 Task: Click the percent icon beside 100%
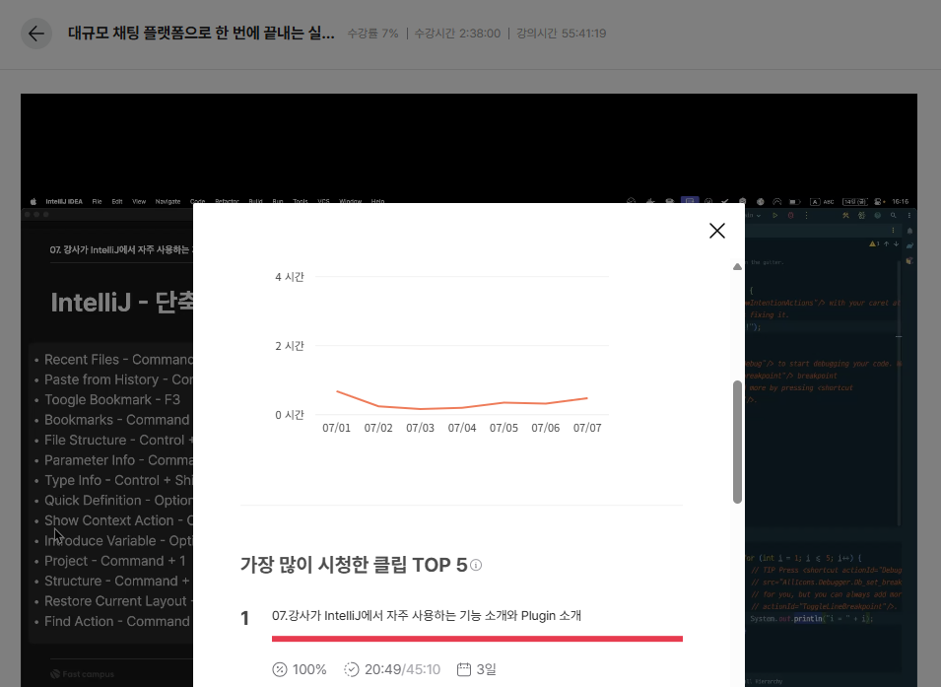tap(280, 669)
